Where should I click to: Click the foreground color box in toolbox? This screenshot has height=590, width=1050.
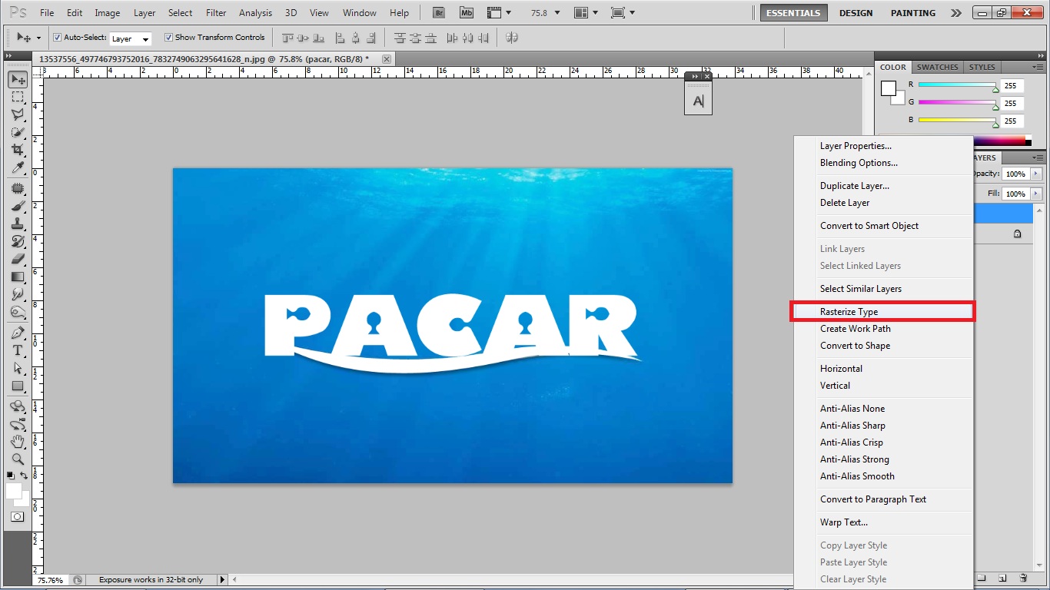14,491
